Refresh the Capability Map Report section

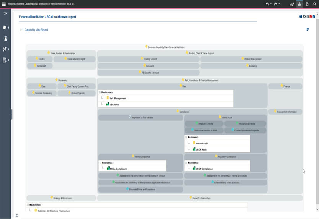[308, 29]
